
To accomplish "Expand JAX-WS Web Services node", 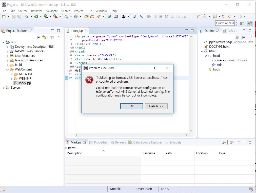I will point(7,52).
